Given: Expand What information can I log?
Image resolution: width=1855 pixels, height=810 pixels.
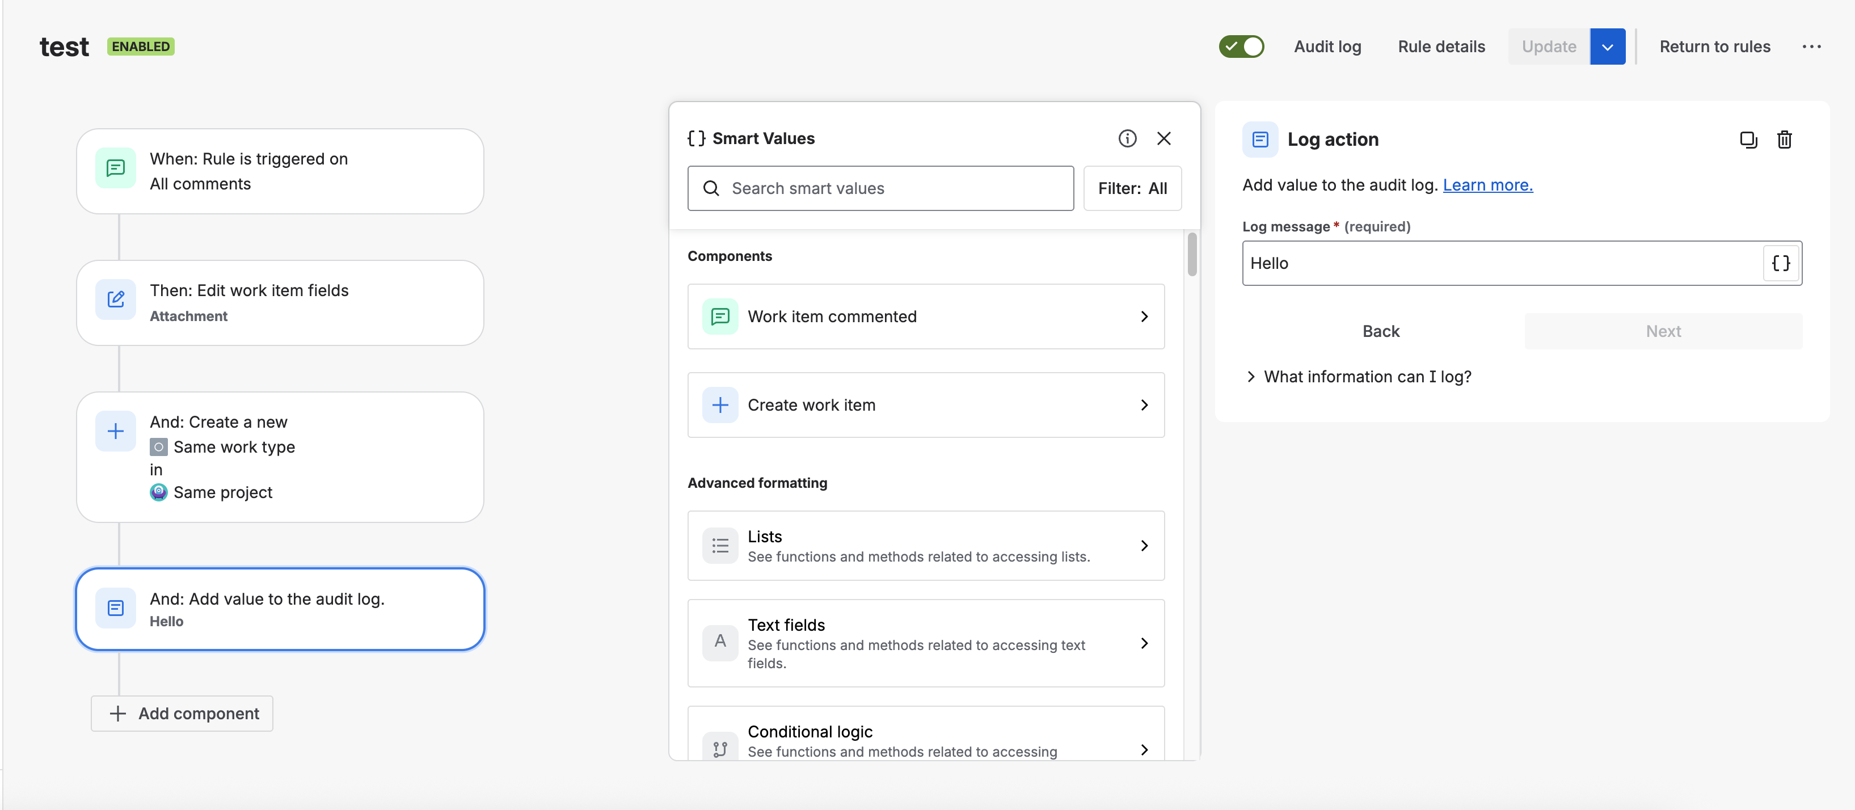Looking at the screenshot, I should (x=1359, y=377).
